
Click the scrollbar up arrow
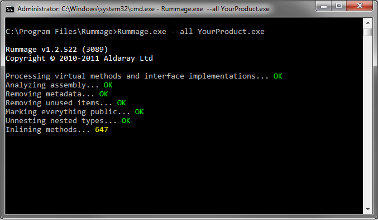coord(368,23)
